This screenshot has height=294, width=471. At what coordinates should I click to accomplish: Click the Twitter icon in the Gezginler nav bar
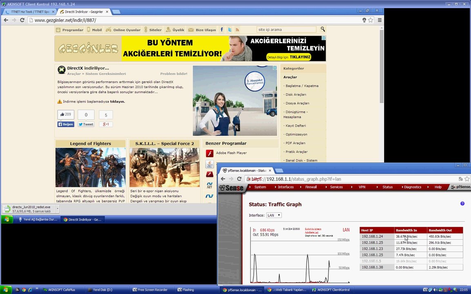pyautogui.click(x=229, y=29)
